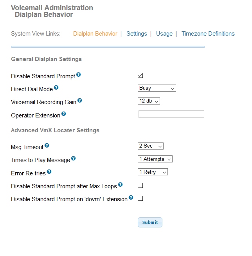Show help for Msg Timeout
This screenshot has width=252, height=256.
pos(47,145)
